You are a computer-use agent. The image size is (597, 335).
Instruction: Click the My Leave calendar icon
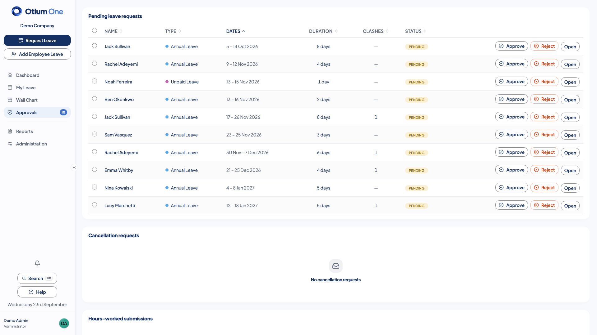coord(10,87)
